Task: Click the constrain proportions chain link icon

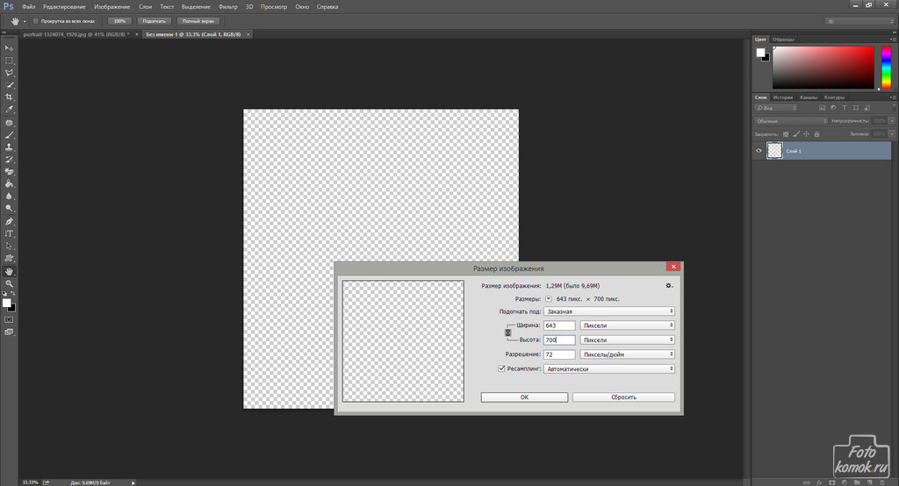Action: click(507, 332)
